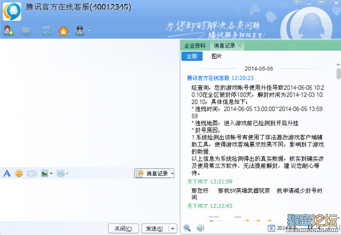The image size is (341, 235).
Task: Click the police officer report icon
Action: pyautogui.click(x=80, y=31)
